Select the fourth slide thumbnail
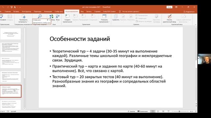The width and height of the screenshot is (211, 118). [11, 77]
